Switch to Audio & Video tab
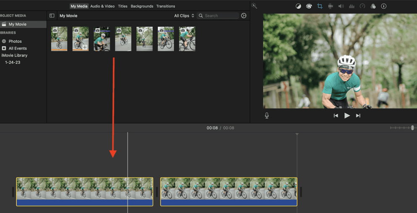417x213 pixels. 103,6
